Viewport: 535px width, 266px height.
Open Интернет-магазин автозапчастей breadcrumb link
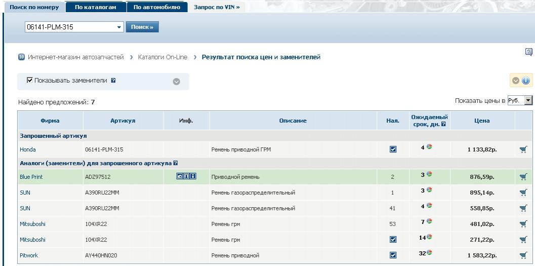[76, 57]
